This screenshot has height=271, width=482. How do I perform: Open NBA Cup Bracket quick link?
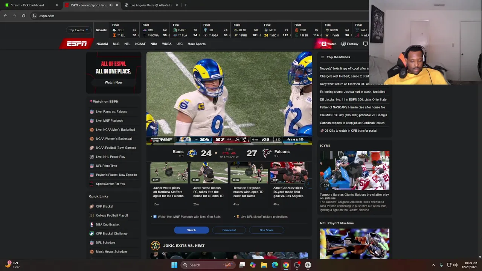click(x=108, y=225)
